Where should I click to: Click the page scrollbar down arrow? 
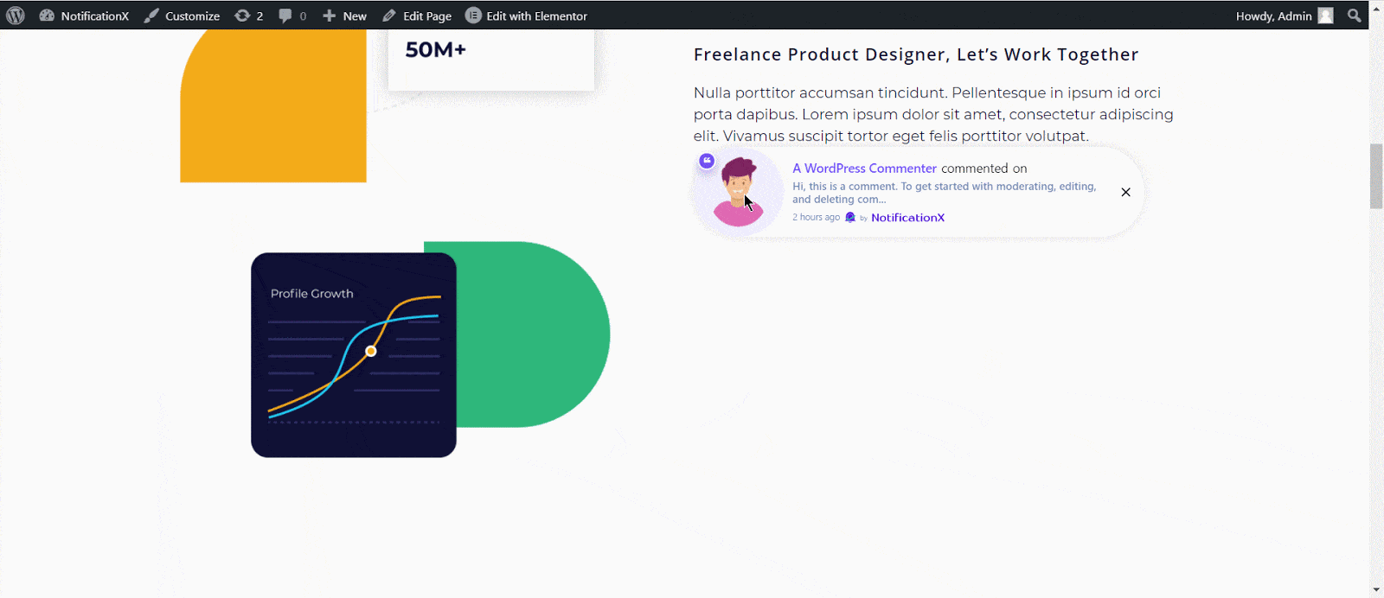point(1376,590)
